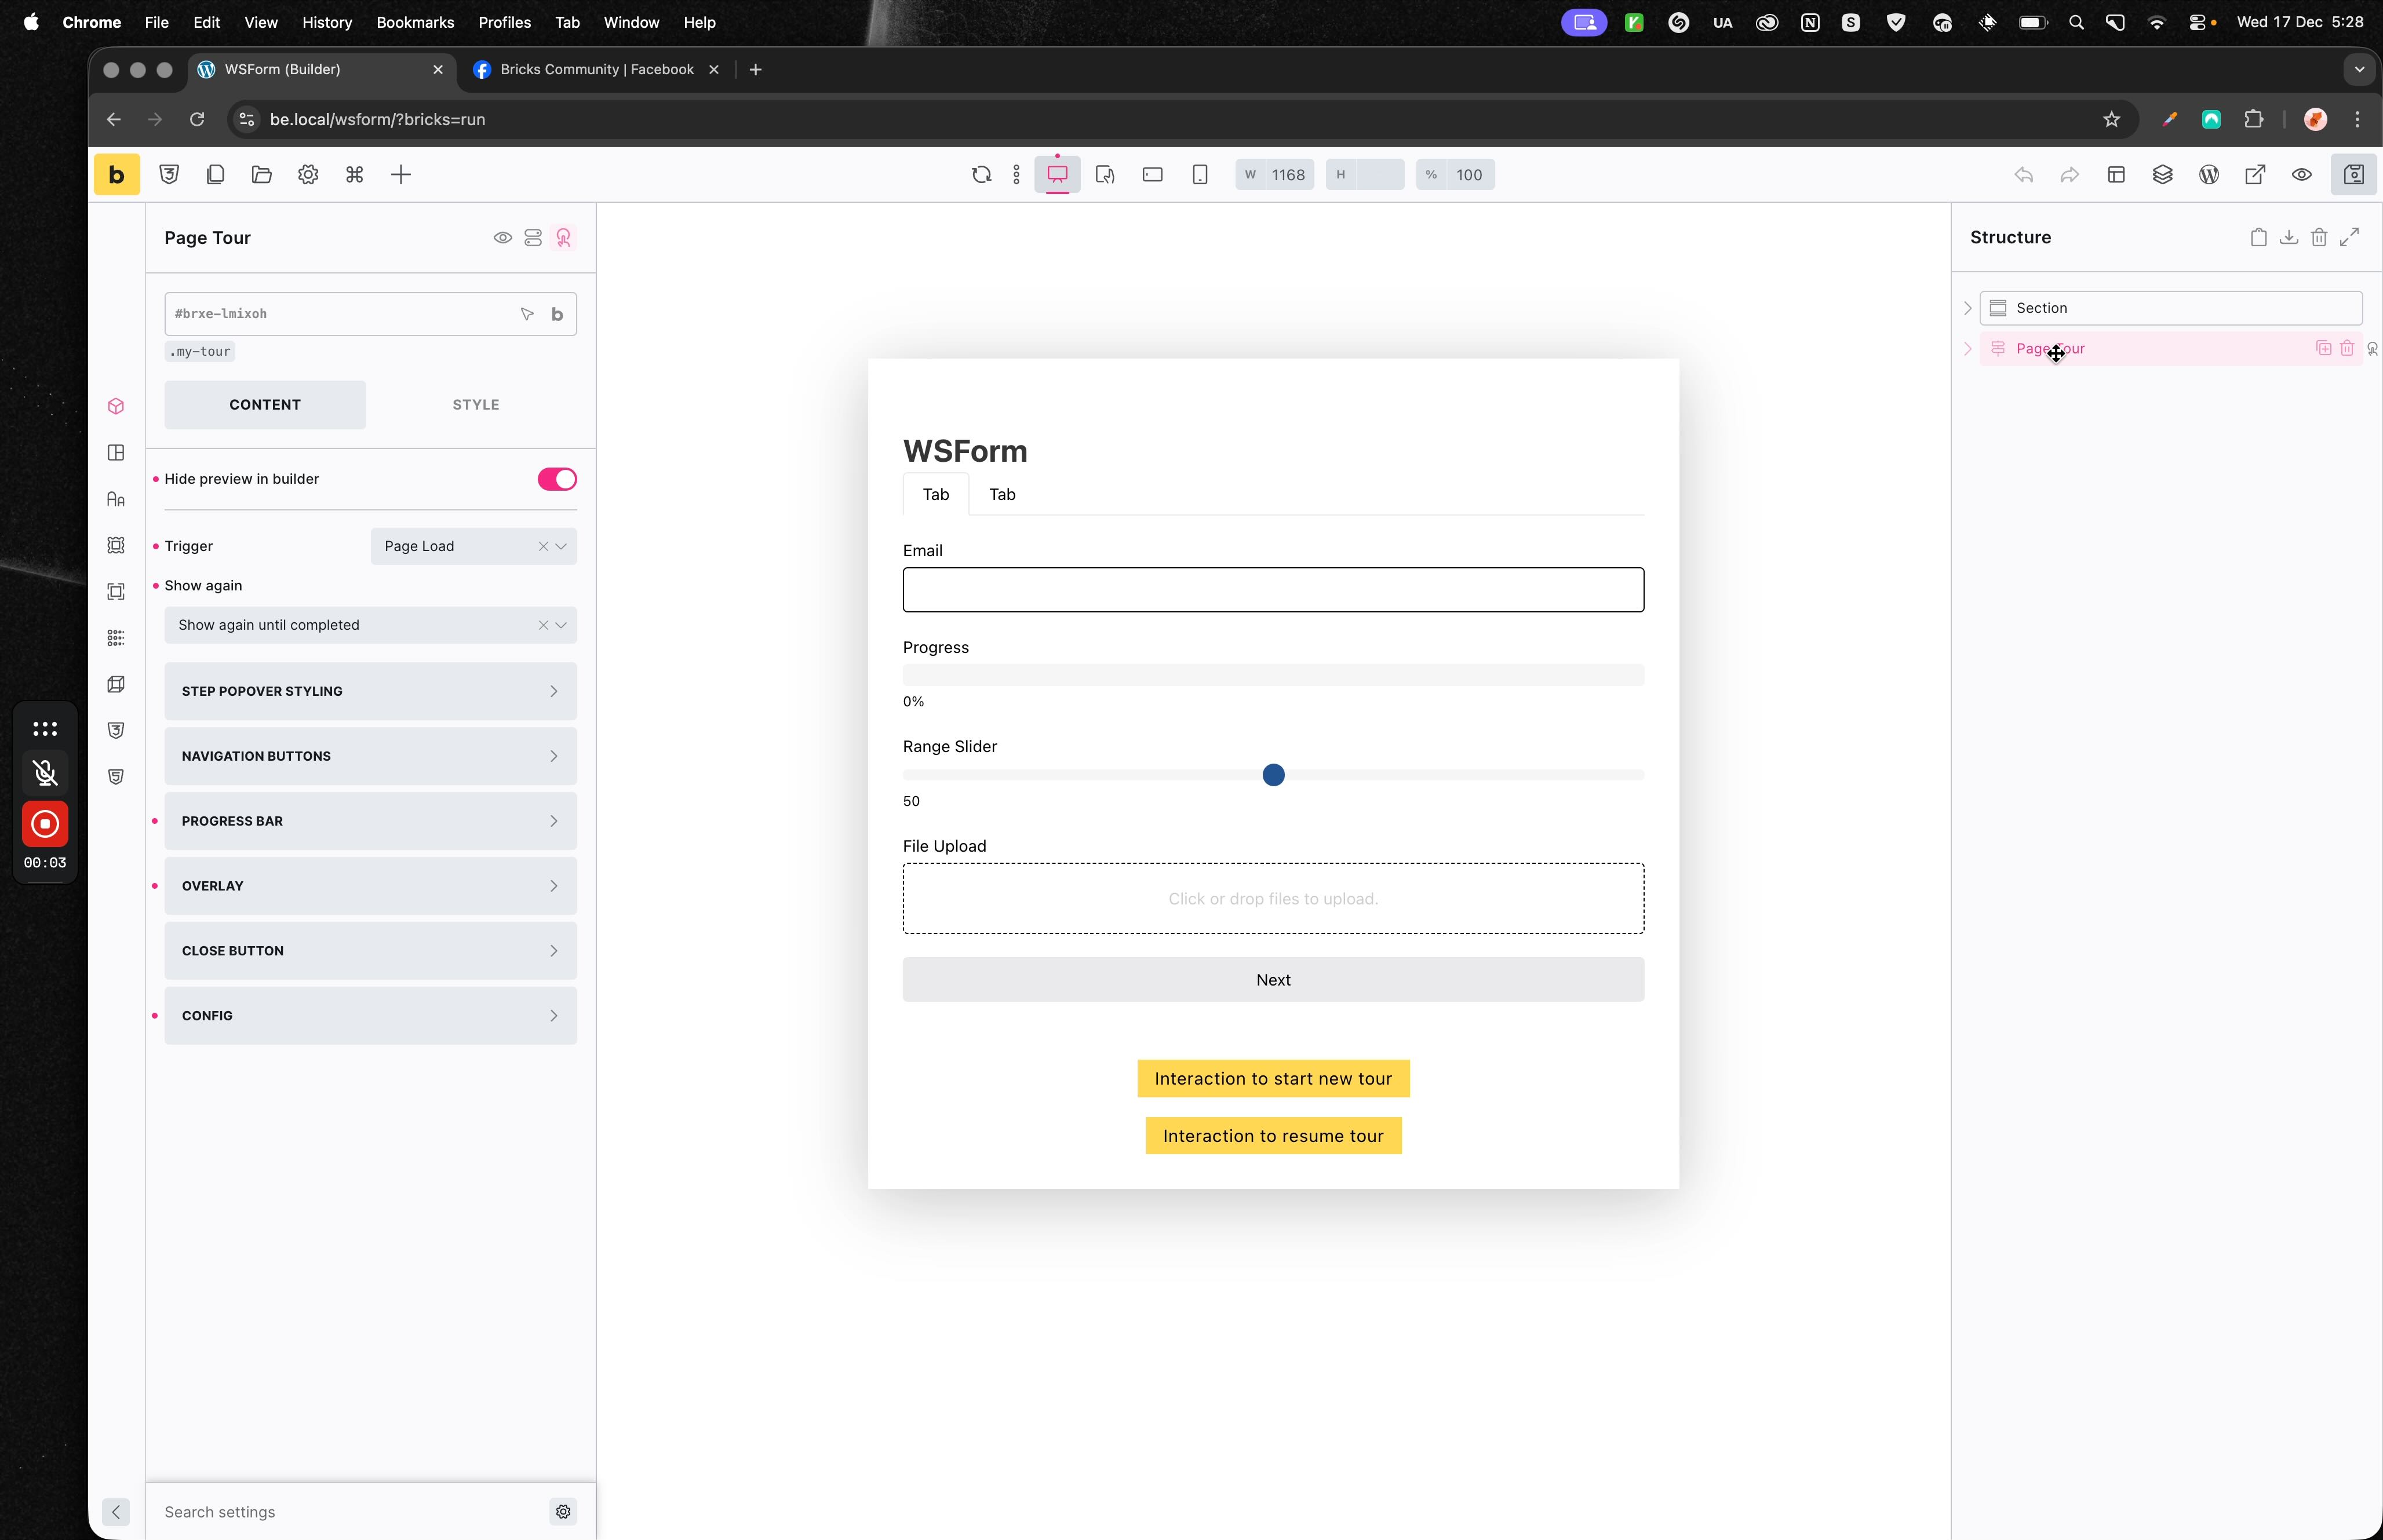Screen dimensions: 2383x1540
Task: Click the Range Slider blue handle
Action: coord(1273,775)
